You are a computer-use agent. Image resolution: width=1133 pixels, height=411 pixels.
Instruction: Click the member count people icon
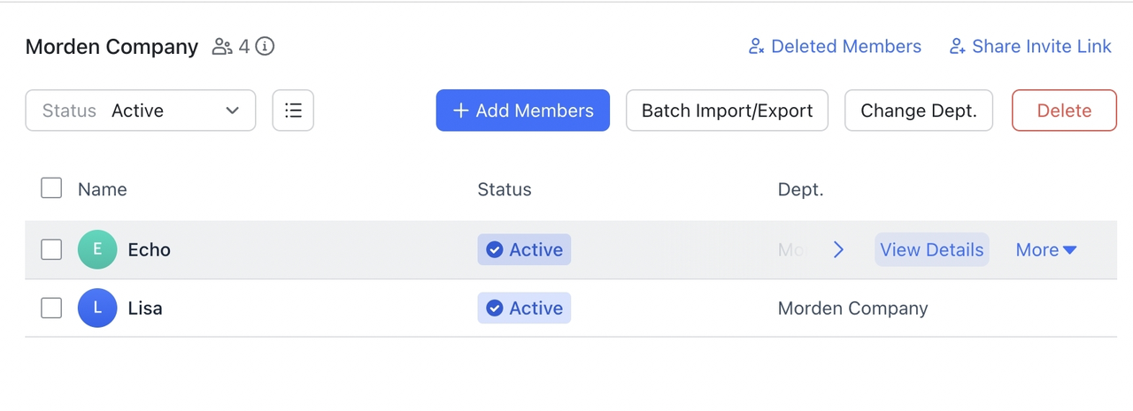[x=221, y=47]
